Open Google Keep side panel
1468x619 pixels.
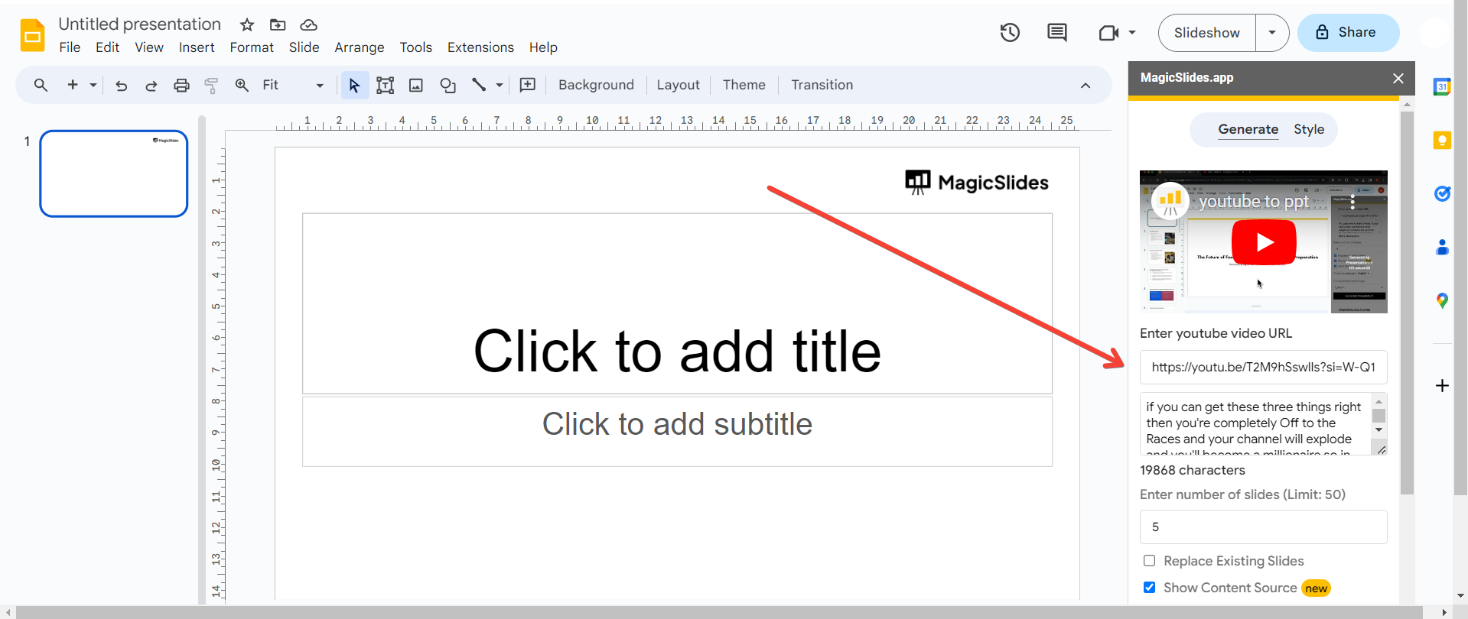click(x=1442, y=140)
